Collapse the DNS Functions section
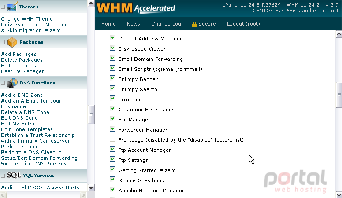 click(3, 83)
